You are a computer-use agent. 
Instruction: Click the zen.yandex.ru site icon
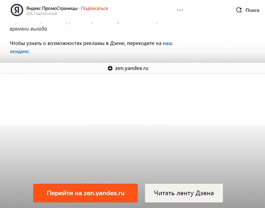pyautogui.click(x=110, y=68)
